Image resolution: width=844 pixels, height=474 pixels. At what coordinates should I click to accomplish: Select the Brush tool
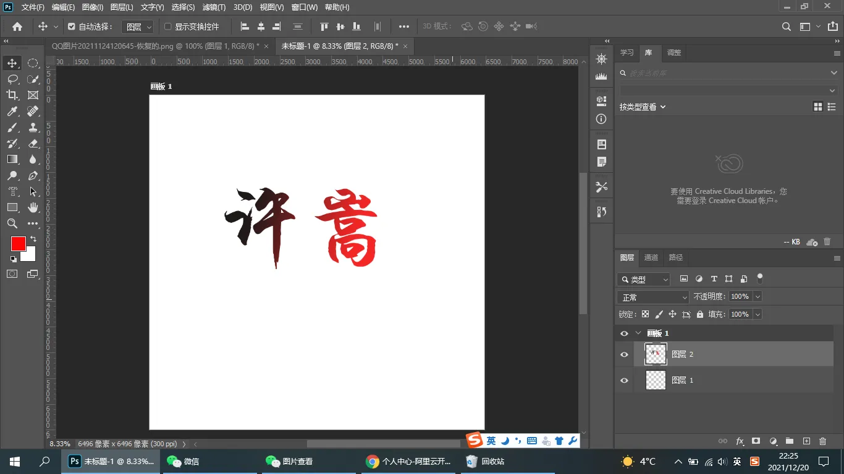(x=12, y=127)
